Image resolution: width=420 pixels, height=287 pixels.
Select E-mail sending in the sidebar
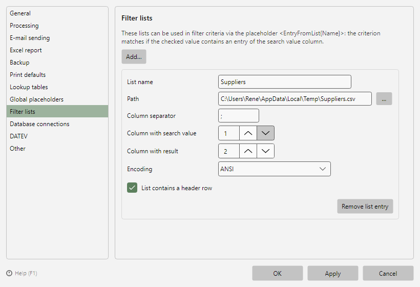(x=57, y=38)
